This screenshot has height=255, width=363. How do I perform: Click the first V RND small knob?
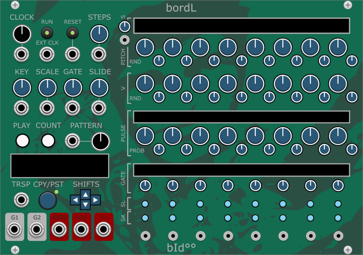159,97
